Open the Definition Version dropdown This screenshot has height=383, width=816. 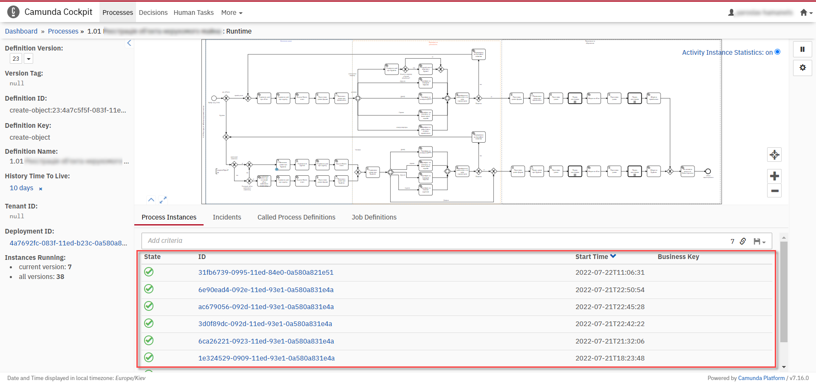pos(28,59)
